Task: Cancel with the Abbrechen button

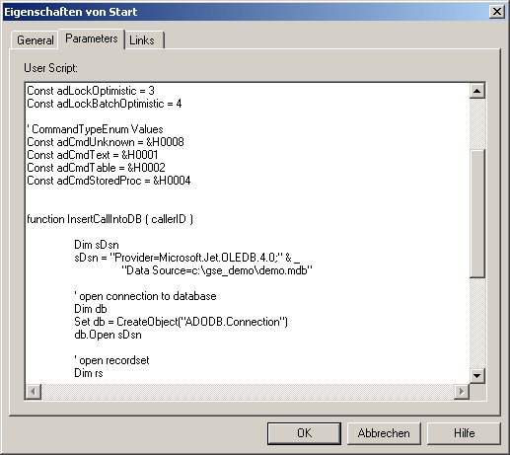Action: pyautogui.click(x=384, y=433)
